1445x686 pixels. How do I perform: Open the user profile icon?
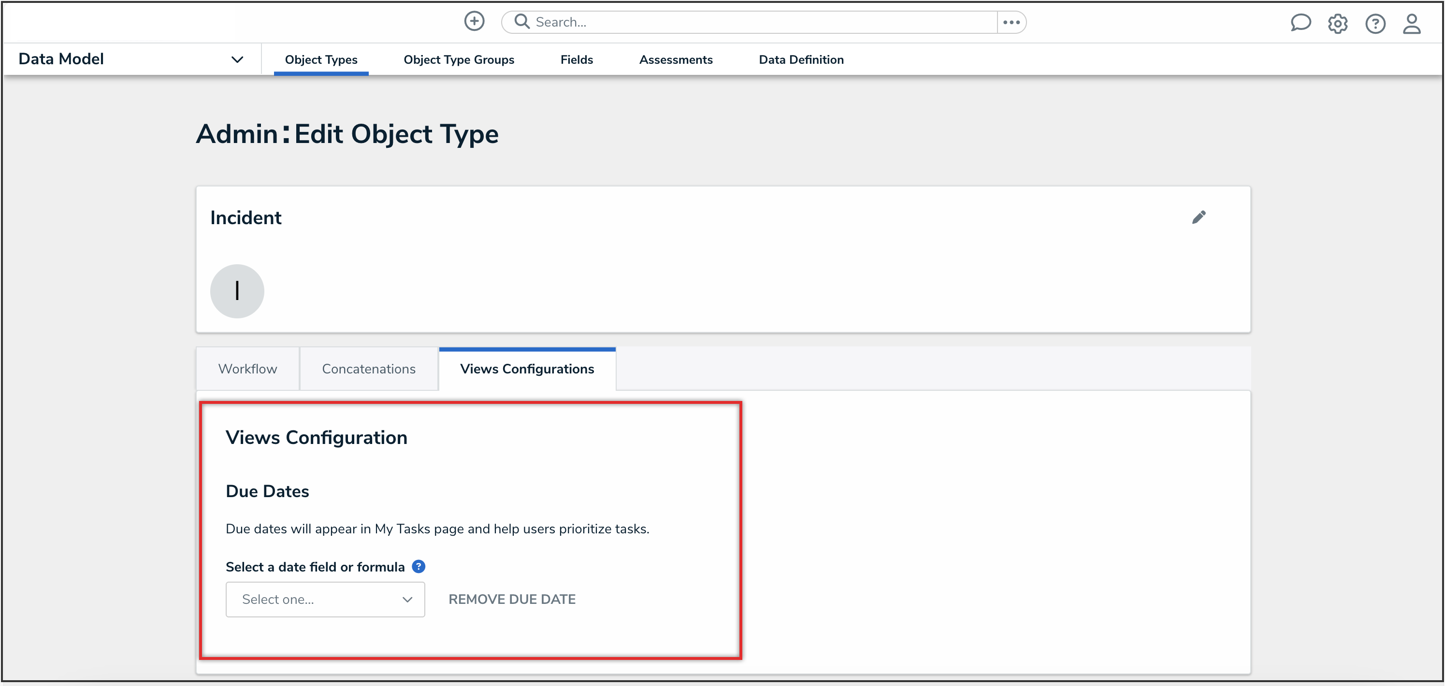tap(1411, 24)
